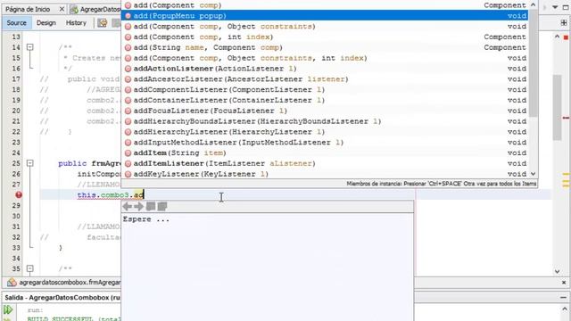The height and width of the screenshot is (321, 571).
Task: Click the red error stripe indicator square
Action: pos(566,37)
